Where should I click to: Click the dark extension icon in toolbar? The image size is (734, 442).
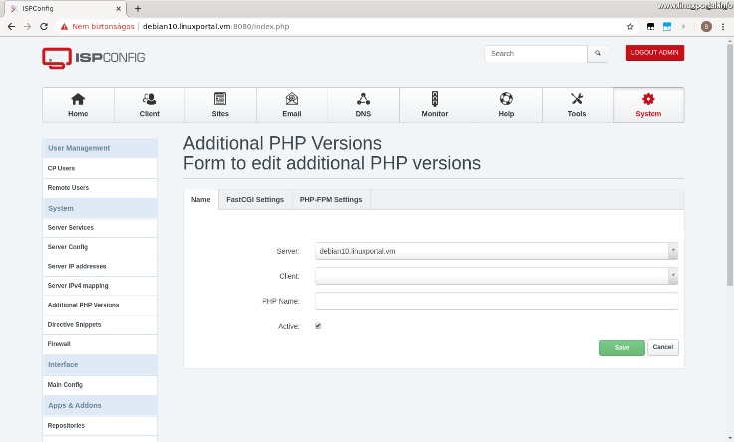click(650, 27)
